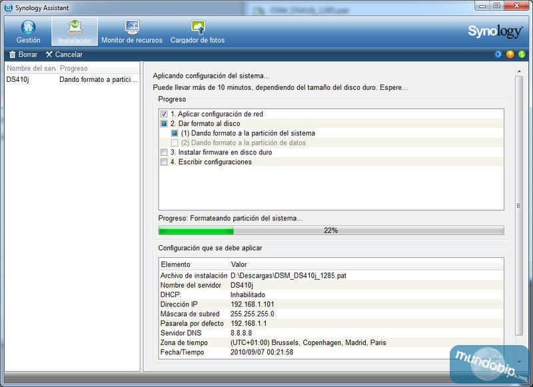Click the green info icon
This screenshot has width=533, height=387.
pos(522,54)
